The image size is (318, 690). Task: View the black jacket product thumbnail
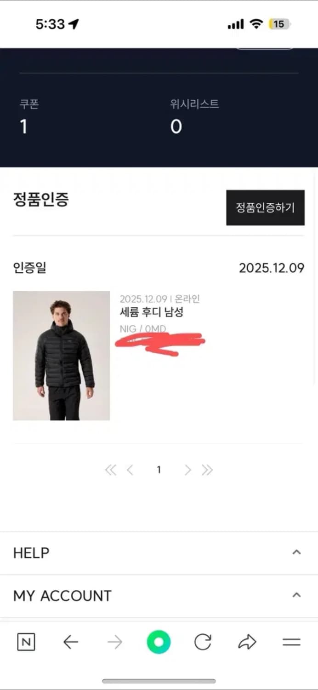tap(61, 356)
